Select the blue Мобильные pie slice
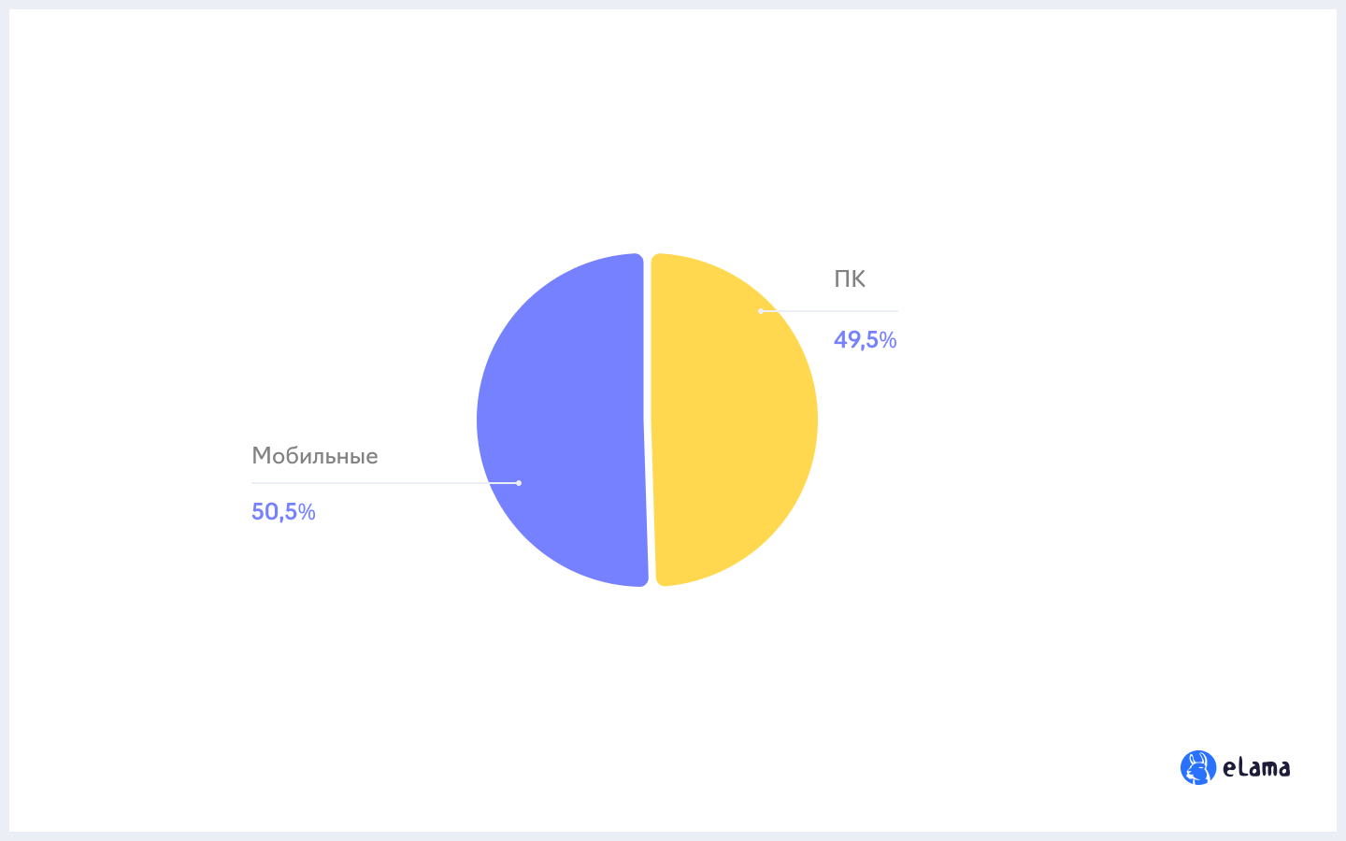Viewport: 1346px width, 841px height. [x=562, y=420]
